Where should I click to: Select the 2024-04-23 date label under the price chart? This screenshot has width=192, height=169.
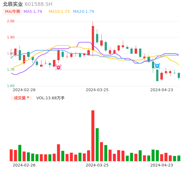click(x=161, y=90)
